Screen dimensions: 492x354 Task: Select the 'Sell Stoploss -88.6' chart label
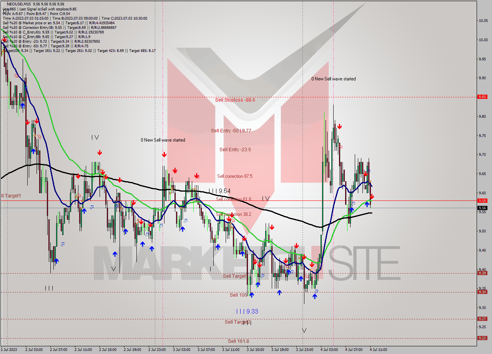(x=235, y=100)
